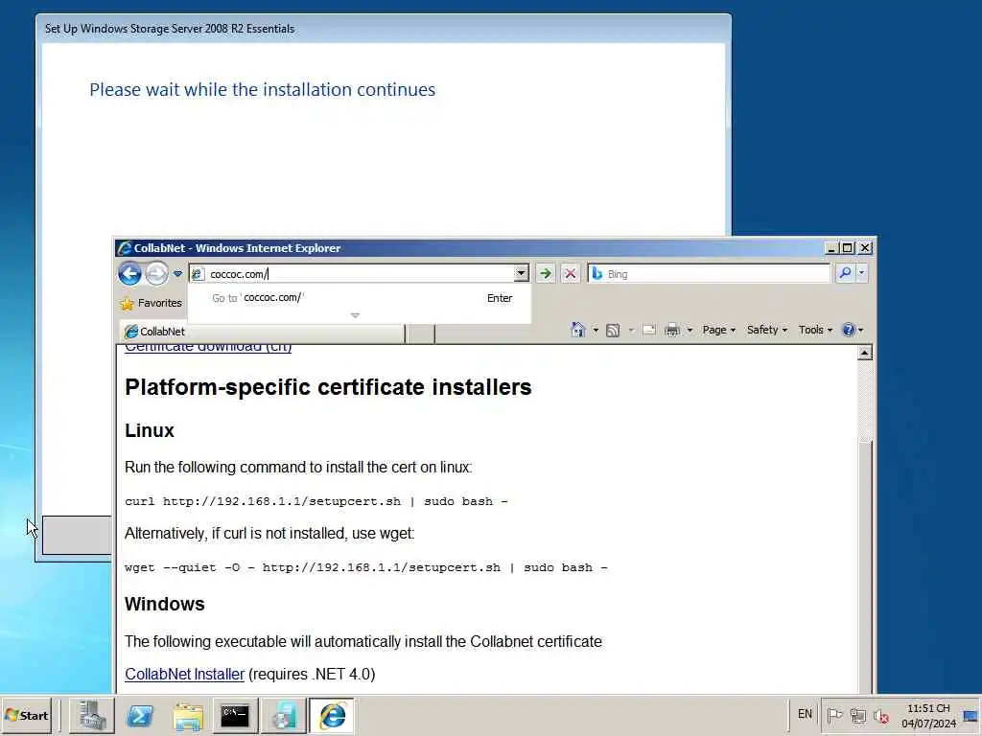Image resolution: width=982 pixels, height=736 pixels.
Task: Click the muted volume tray icon
Action: pos(882,715)
